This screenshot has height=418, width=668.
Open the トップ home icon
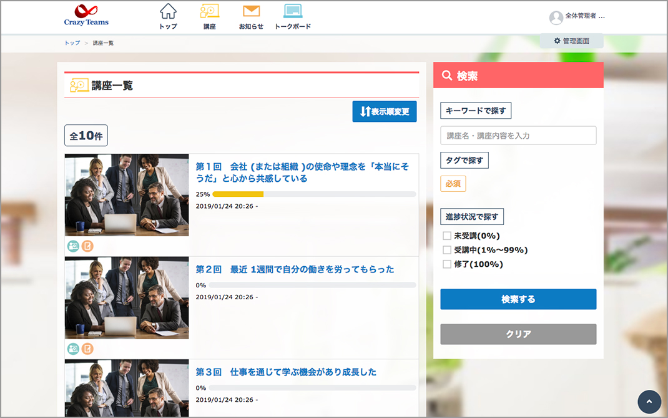pyautogui.click(x=168, y=11)
